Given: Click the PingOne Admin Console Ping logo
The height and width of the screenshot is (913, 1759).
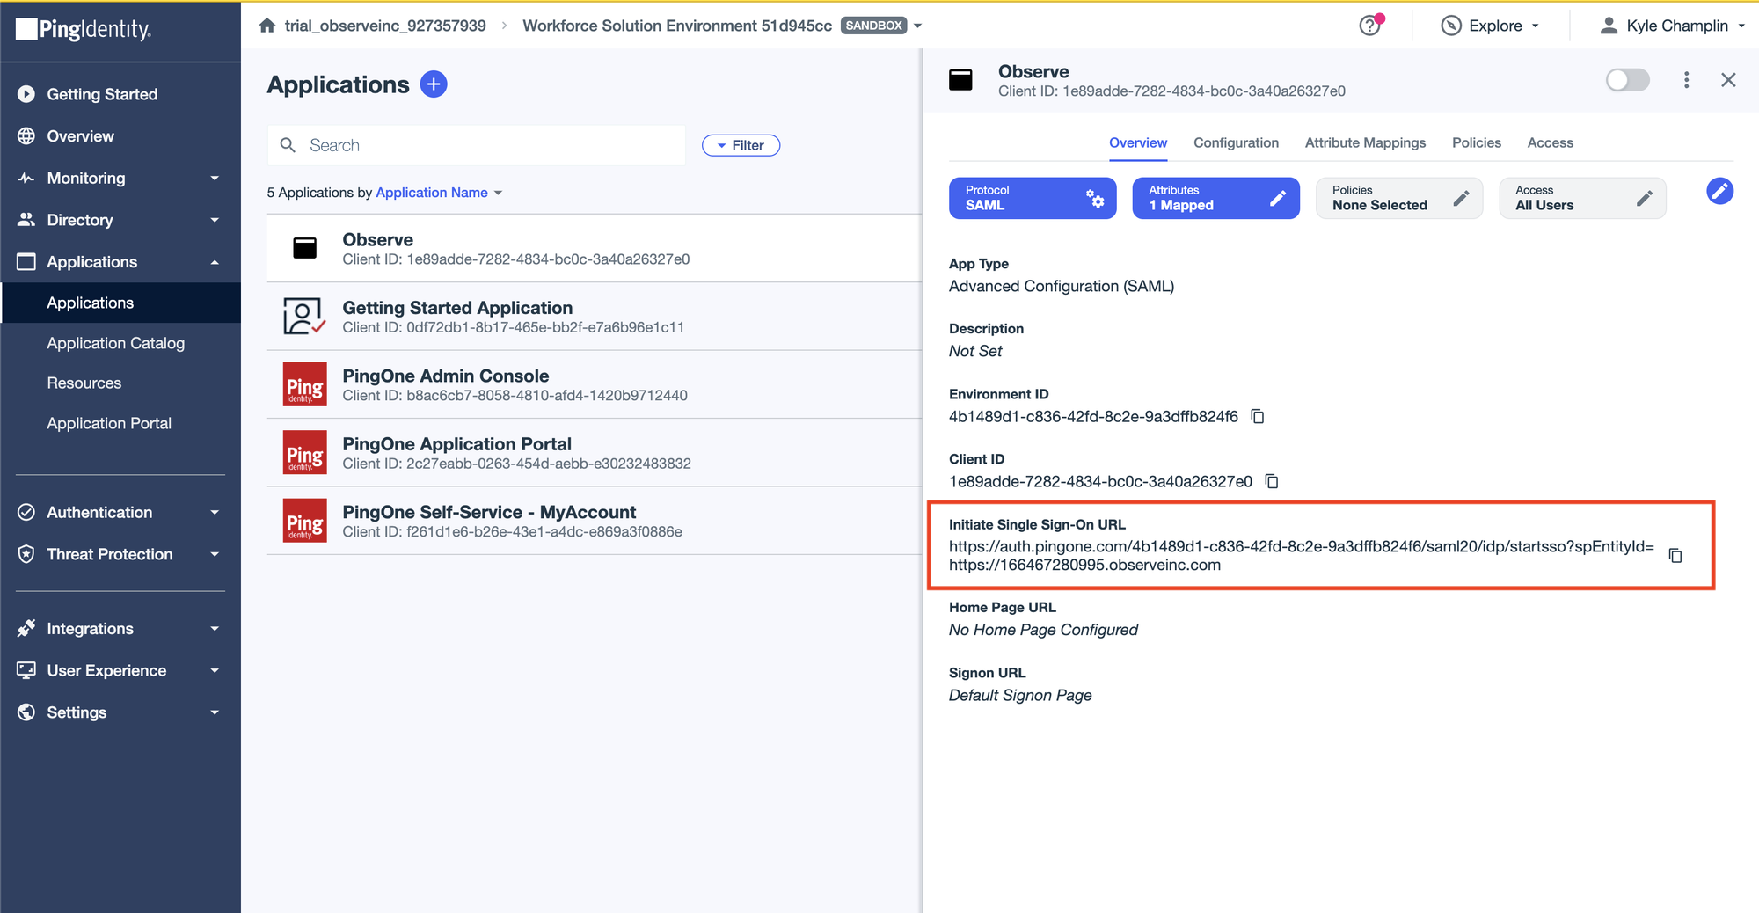Looking at the screenshot, I should point(304,384).
